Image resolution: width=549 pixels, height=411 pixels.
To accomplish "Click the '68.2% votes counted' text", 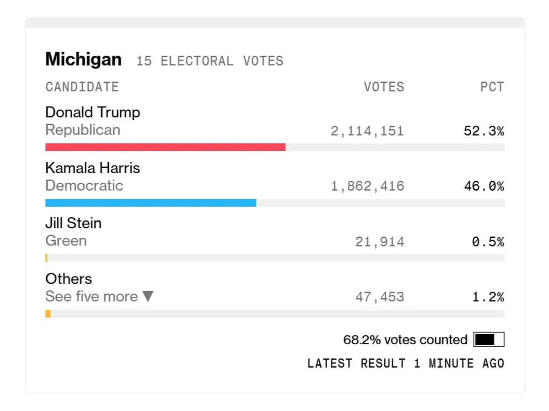I will click(405, 340).
